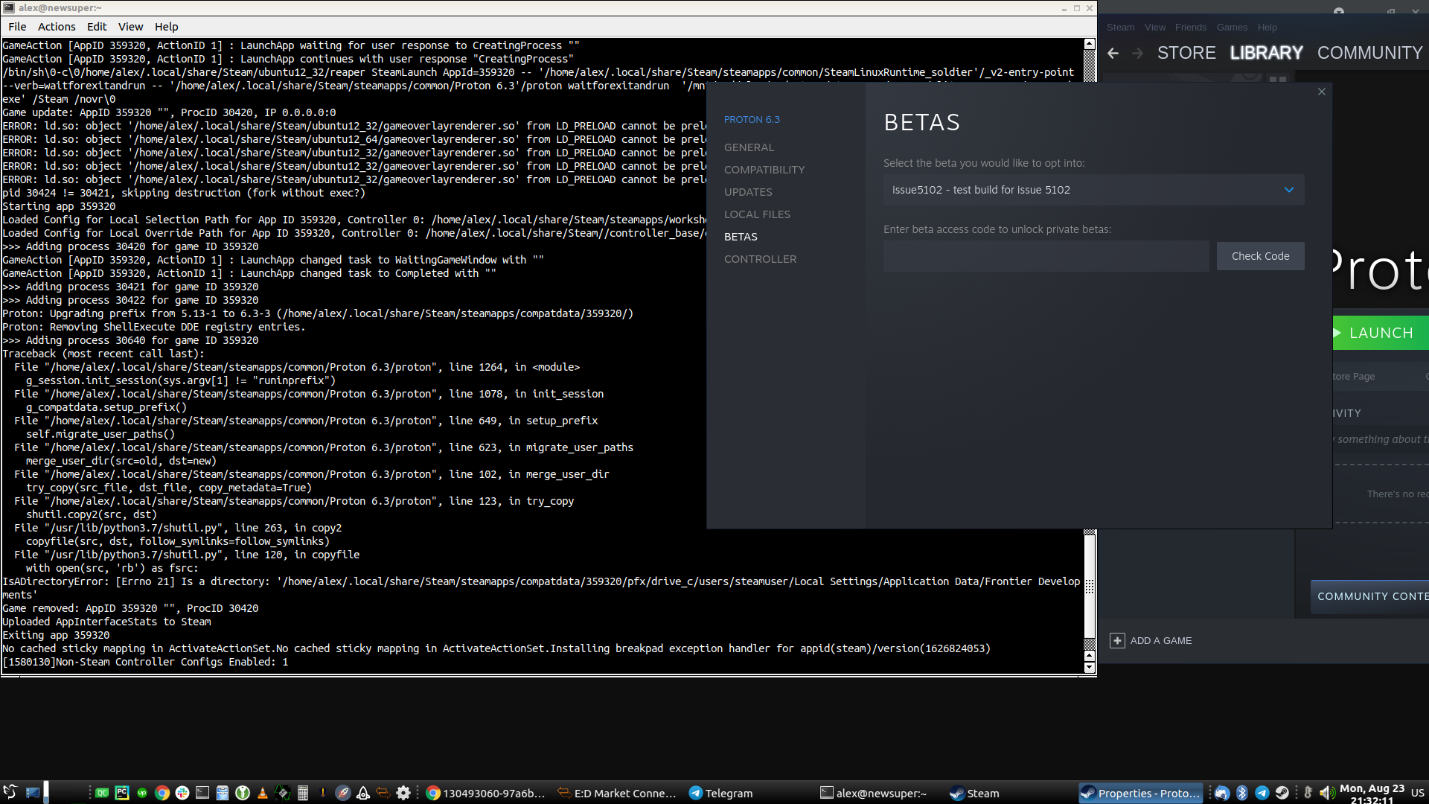Image resolution: width=1429 pixels, height=804 pixels.
Task: Click the orange arrows launcher icon in the taskbar
Action: point(383,793)
